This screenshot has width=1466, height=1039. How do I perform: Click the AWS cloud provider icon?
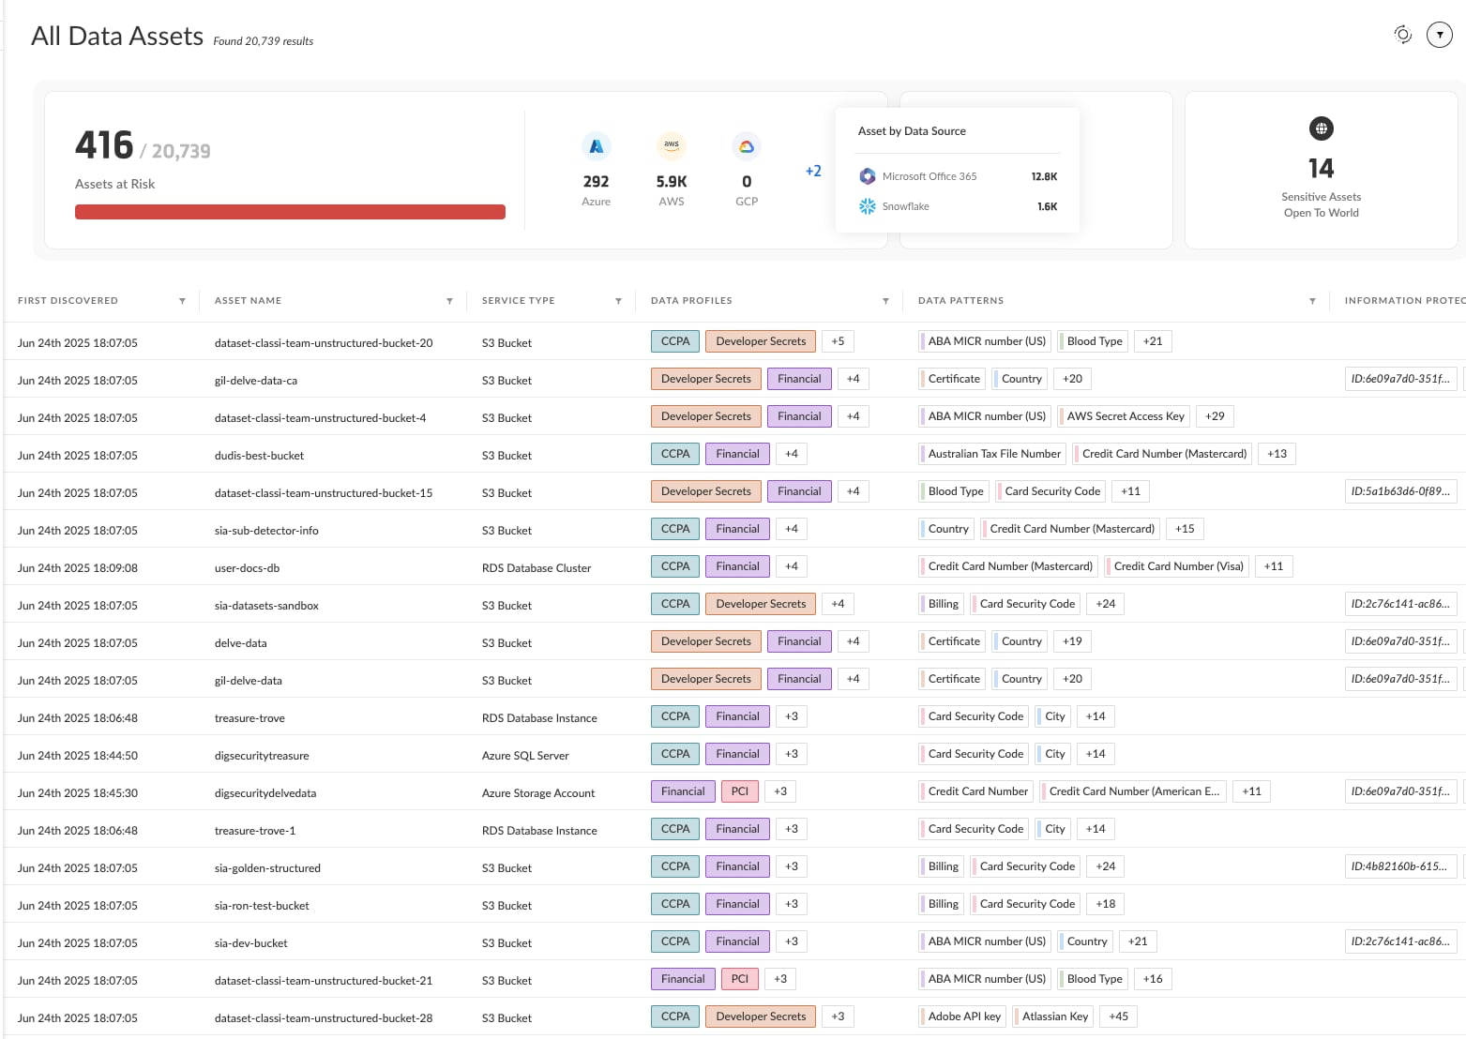click(671, 146)
